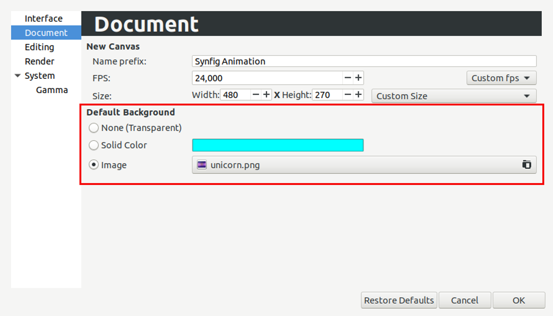Decrease the Height value with minus
553x316 pixels.
[348, 95]
